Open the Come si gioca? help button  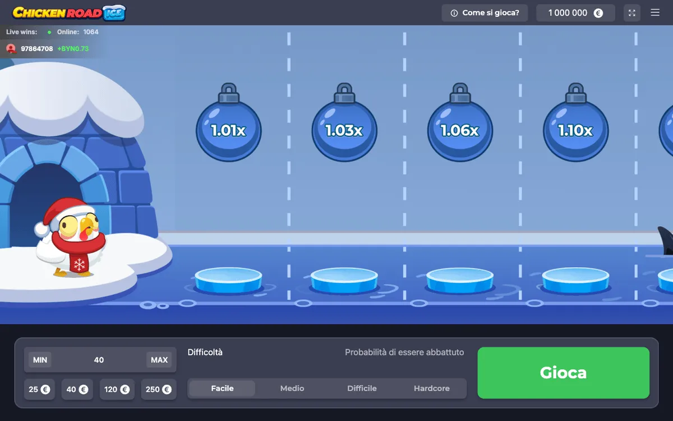pos(485,13)
